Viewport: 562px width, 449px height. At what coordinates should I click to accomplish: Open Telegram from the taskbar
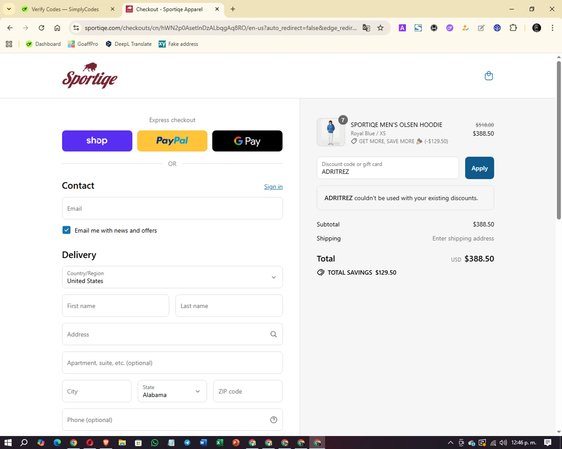pyautogui.click(x=187, y=443)
